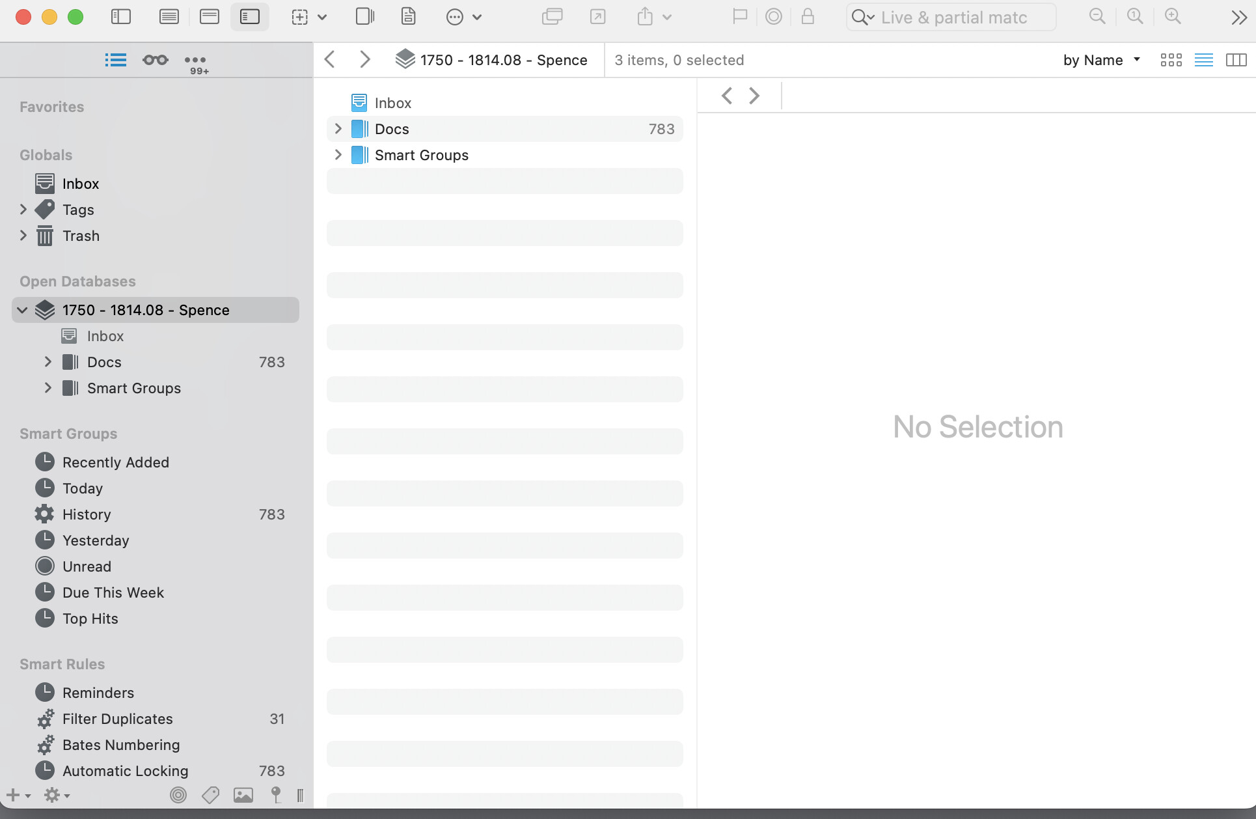Expand the Docs group in item list
Image resolution: width=1256 pixels, height=819 pixels.
(338, 129)
